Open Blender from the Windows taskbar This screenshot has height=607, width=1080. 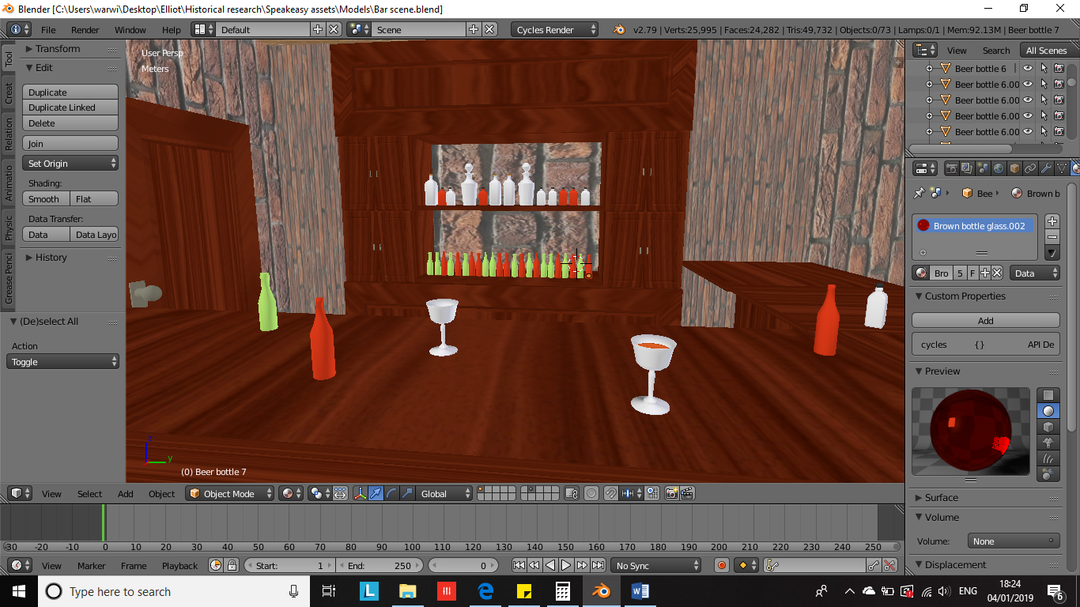tap(602, 591)
